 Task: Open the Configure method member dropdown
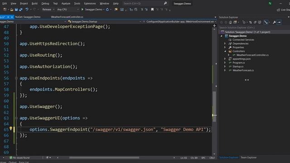point(179,22)
